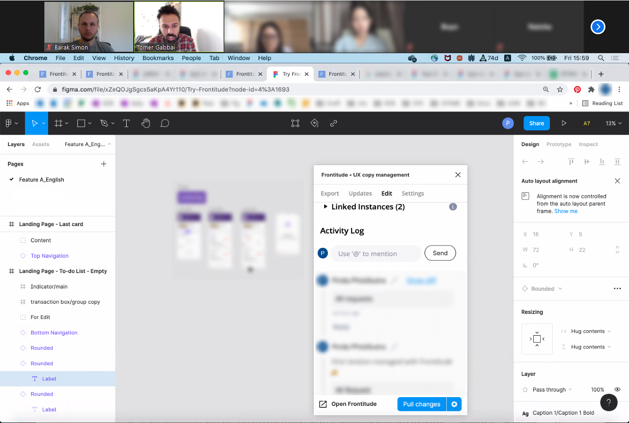Open the plugin settings gear icon
629x423 pixels.
click(x=454, y=404)
